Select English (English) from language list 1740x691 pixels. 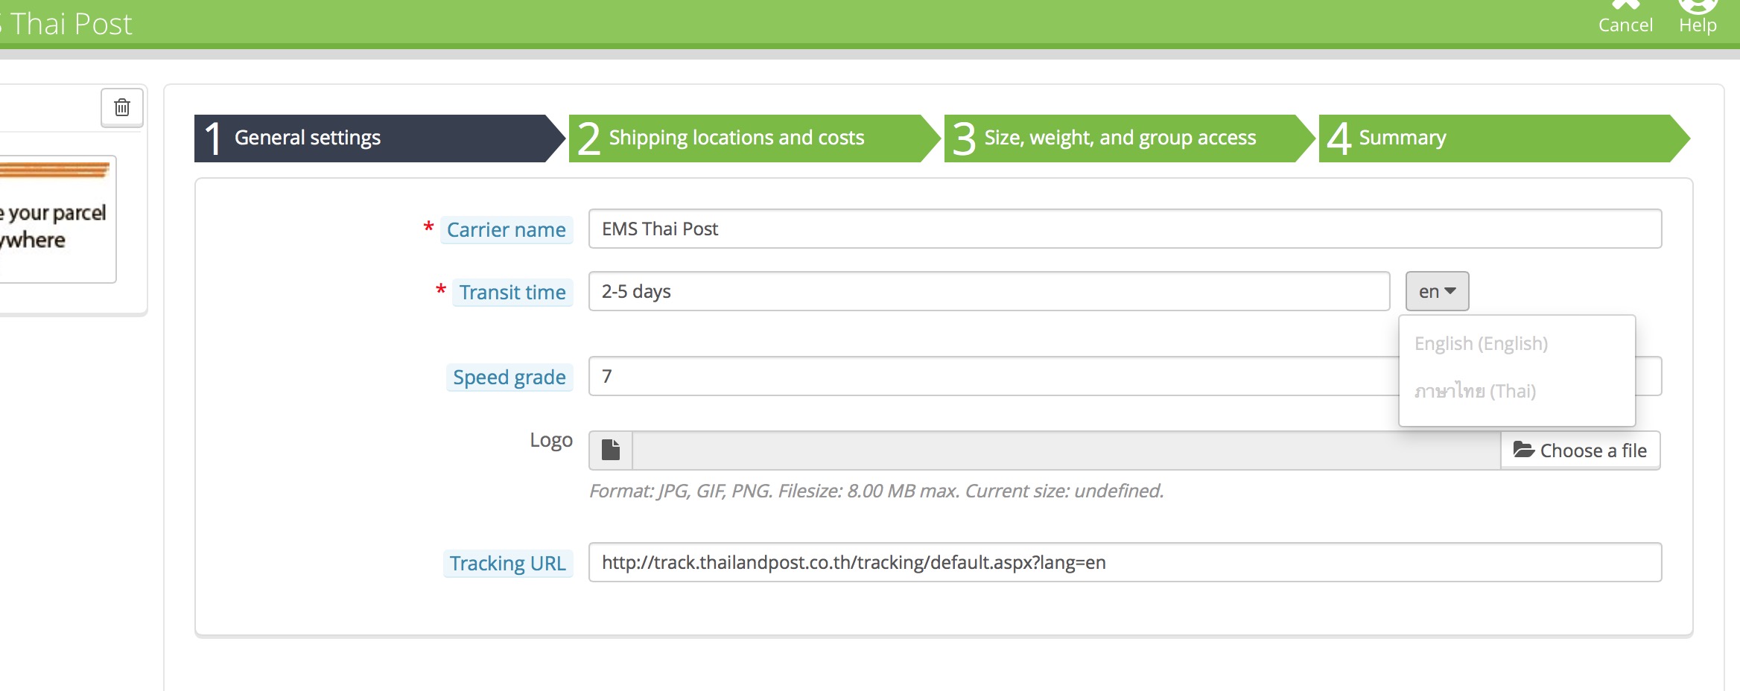(x=1481, y=343)
